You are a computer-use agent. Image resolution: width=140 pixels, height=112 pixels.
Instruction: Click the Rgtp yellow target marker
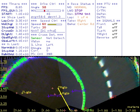[x=61, y=94]
